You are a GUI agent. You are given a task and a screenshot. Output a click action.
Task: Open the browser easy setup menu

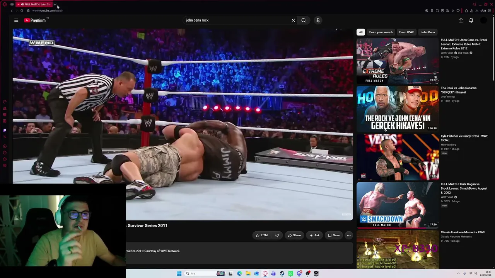coord(490,11)
